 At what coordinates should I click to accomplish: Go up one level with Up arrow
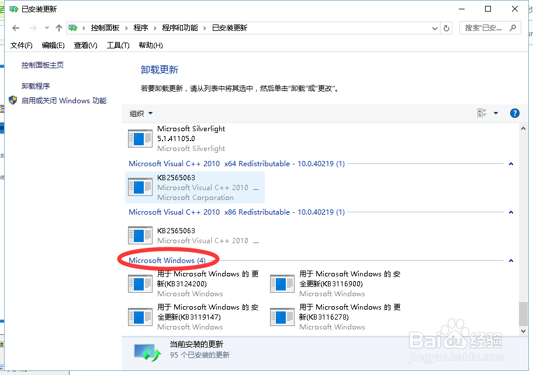[x=59, y=28]
